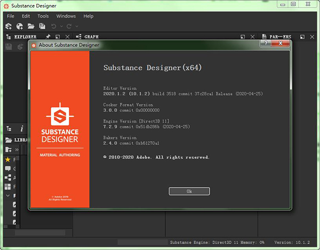Viewport: 320px width, 250px height.
Task: Click the Engine Version 7.2.9 line
Action: [x=147, y=127]
